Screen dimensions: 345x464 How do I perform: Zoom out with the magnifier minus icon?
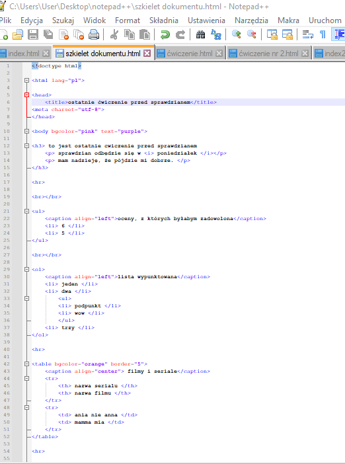point(252,34)
